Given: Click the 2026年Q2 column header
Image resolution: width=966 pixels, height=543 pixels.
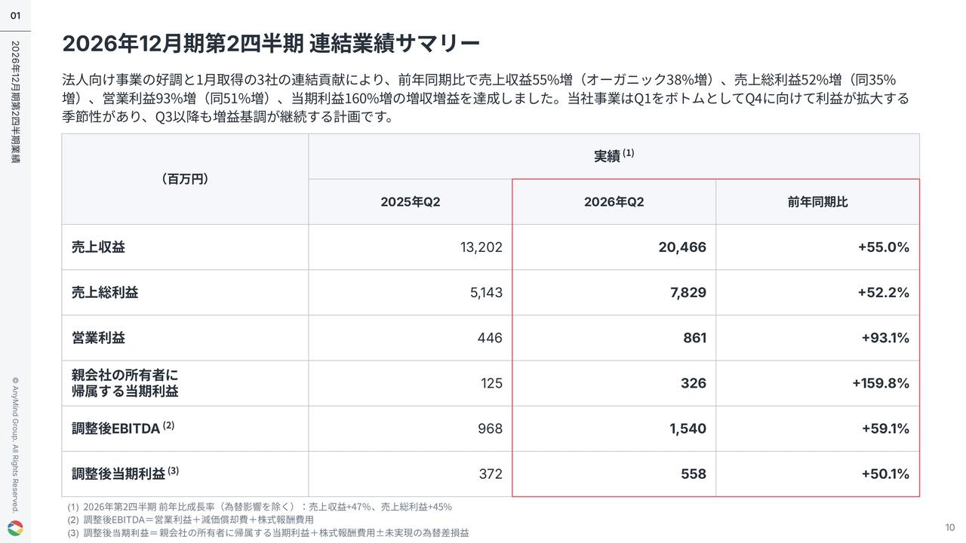Looking at the screenshot, I should pyautogui.click(x=614, y=202).
